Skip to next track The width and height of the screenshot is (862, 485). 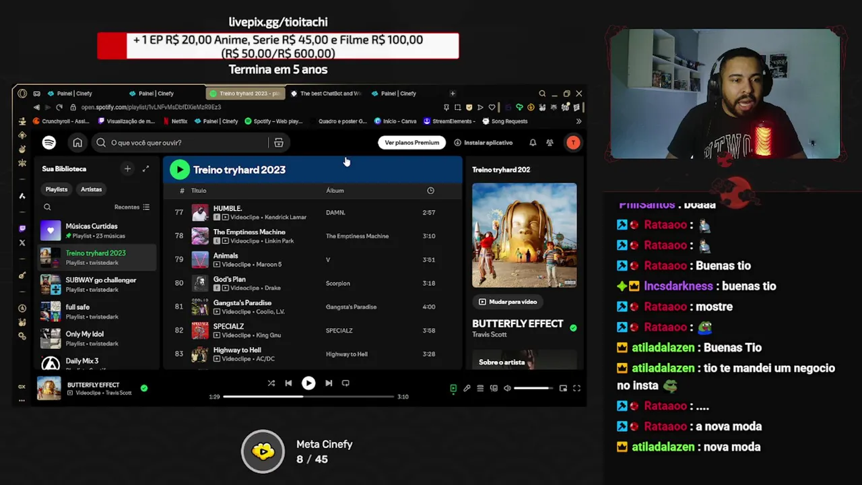point(329,383)
